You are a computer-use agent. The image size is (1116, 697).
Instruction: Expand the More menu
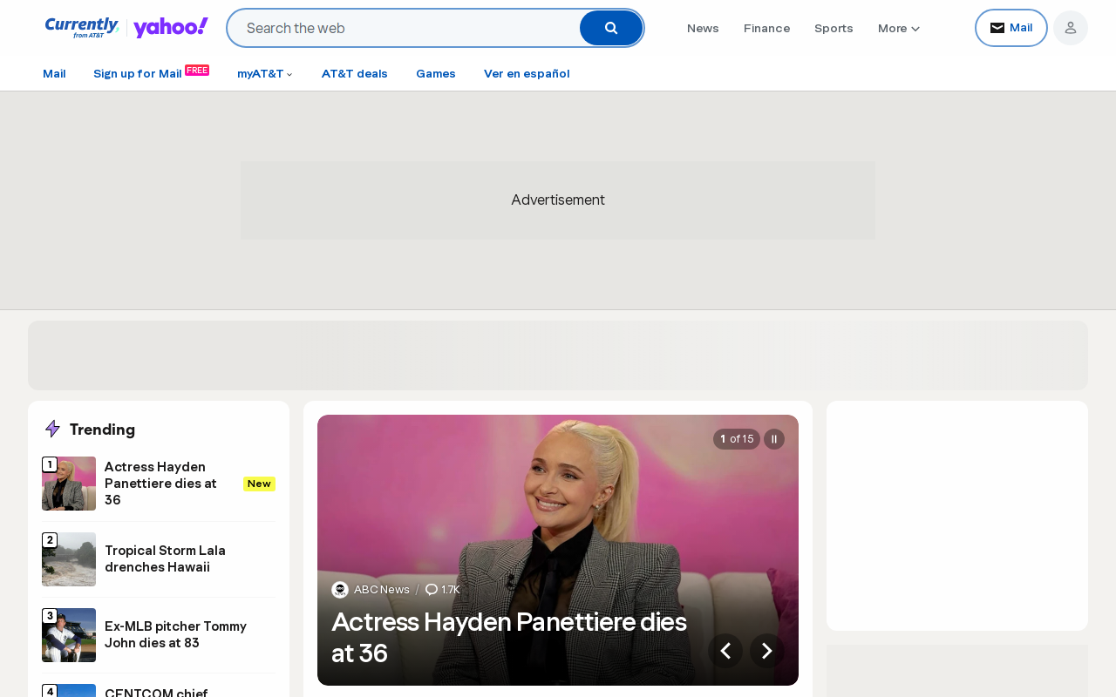click(899, 28)
